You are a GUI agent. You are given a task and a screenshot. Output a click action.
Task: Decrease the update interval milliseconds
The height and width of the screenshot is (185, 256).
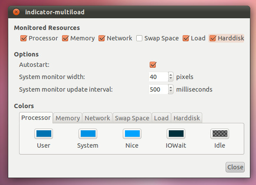[x=171, y=91]
